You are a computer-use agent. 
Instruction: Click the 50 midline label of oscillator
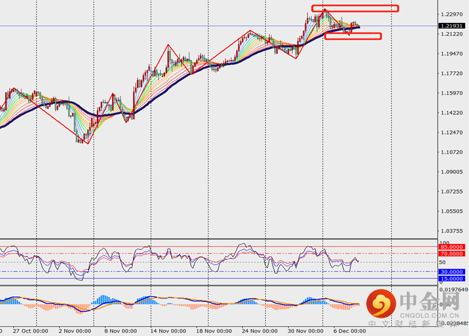442,262
